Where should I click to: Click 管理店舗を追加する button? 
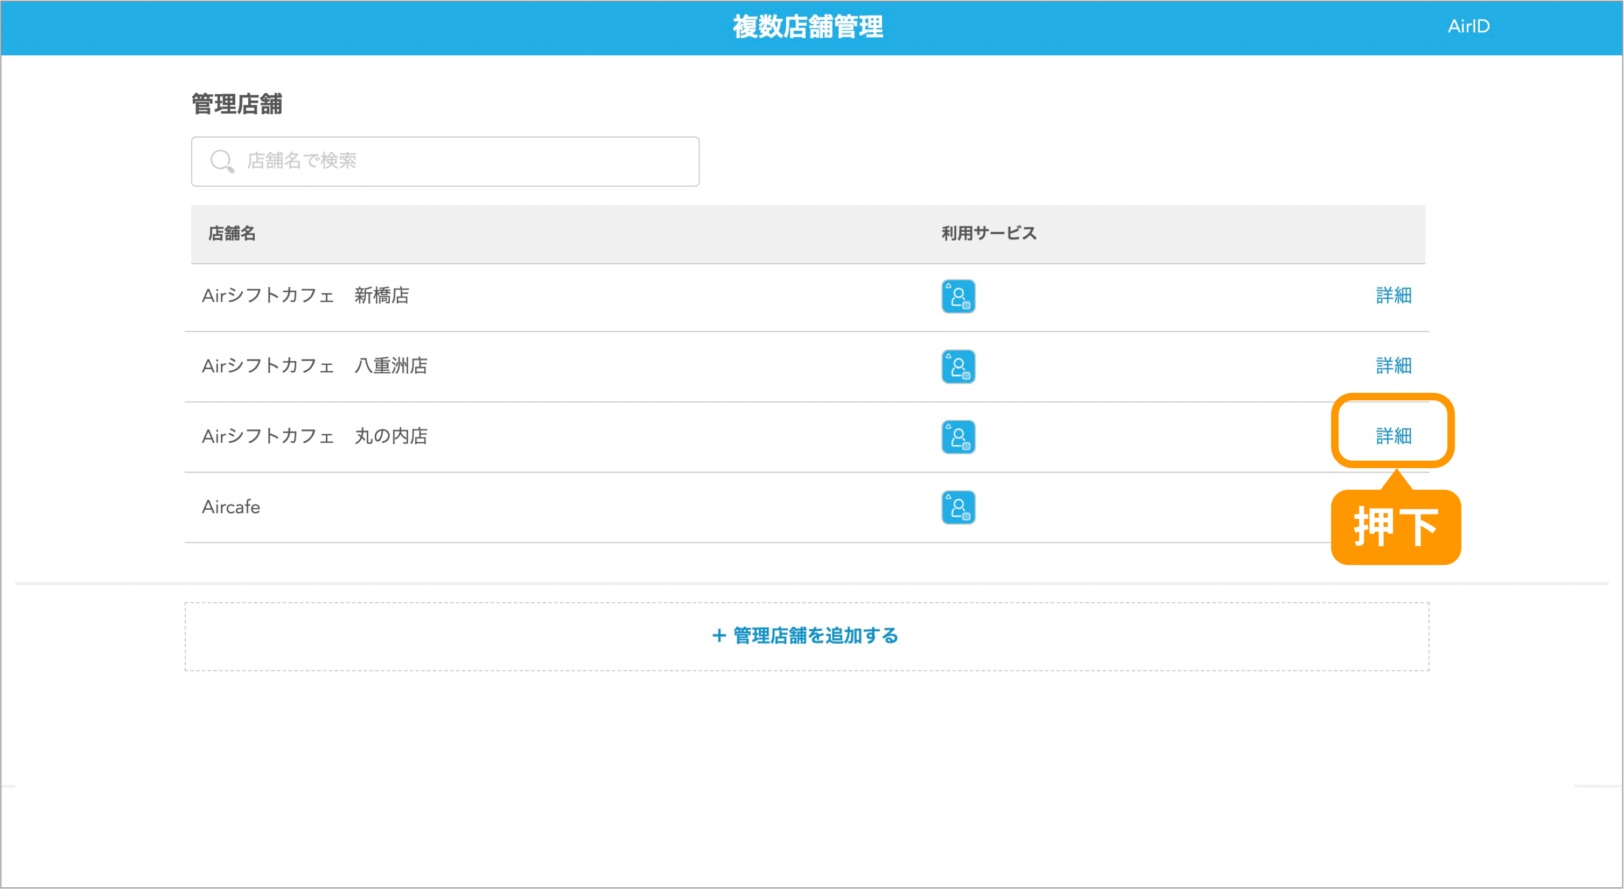point(806,637)
